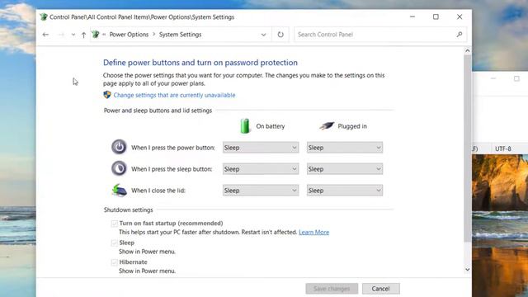This screenshot has height=297, width=528.
Task: Click the Save changes button
Action: (332, 289)
